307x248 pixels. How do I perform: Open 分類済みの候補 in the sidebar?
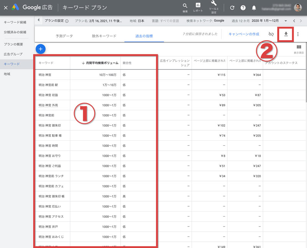(15, 32)
